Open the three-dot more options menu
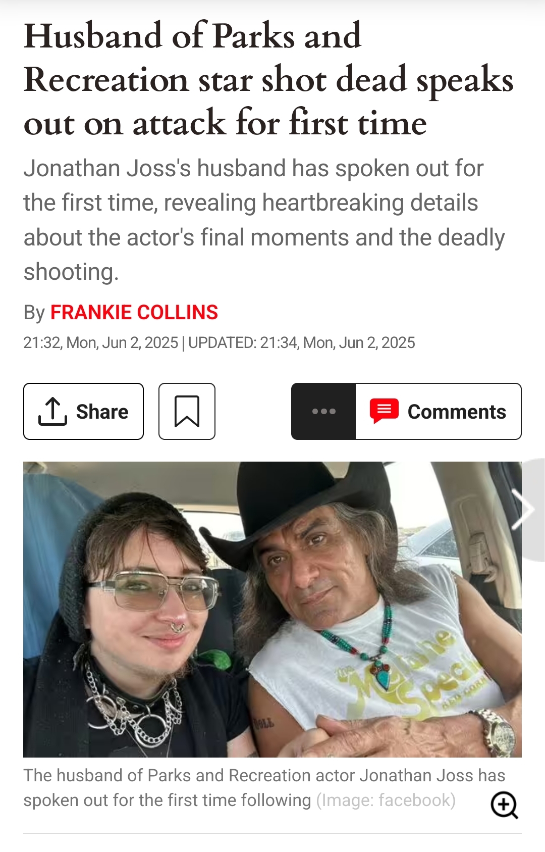 click(x=323, y=412)
